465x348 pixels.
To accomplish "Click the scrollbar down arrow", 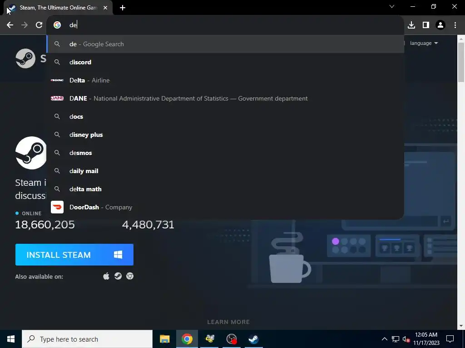I will coord(461,326).
